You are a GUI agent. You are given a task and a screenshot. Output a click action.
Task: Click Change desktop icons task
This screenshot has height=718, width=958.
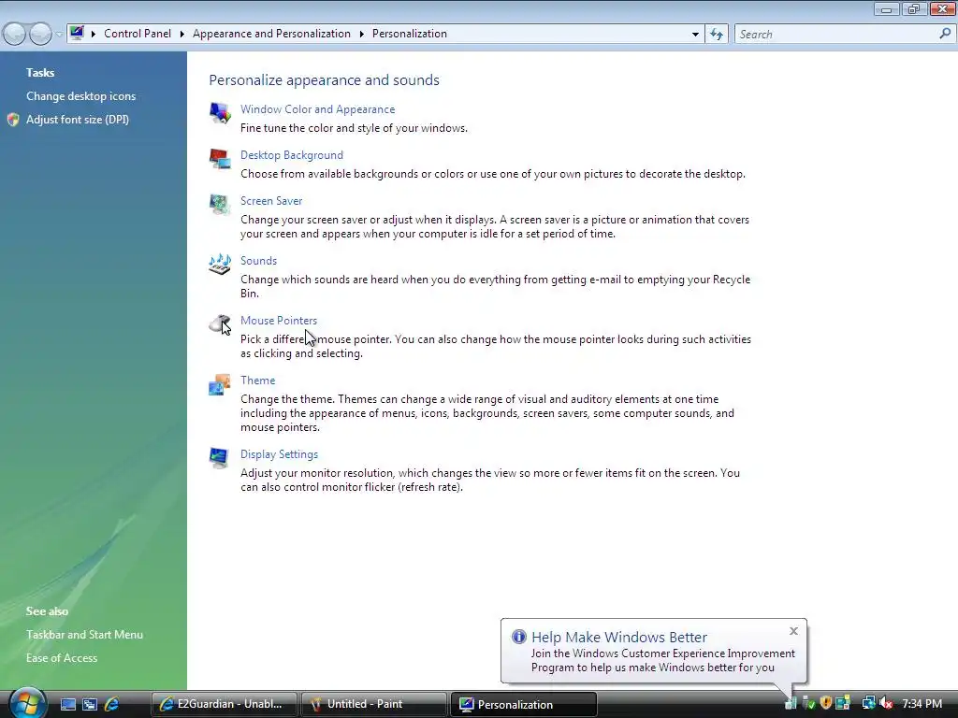coord(80,96)
